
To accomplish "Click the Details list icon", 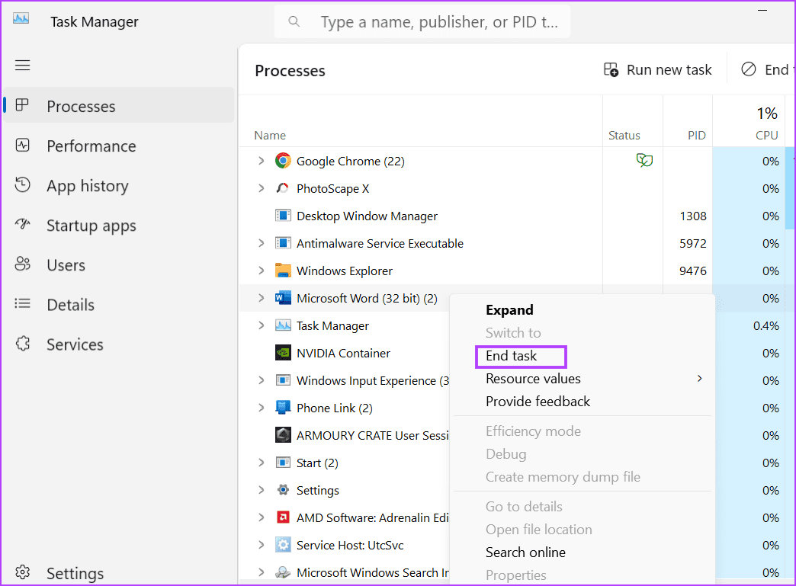I will click(22, 303).
